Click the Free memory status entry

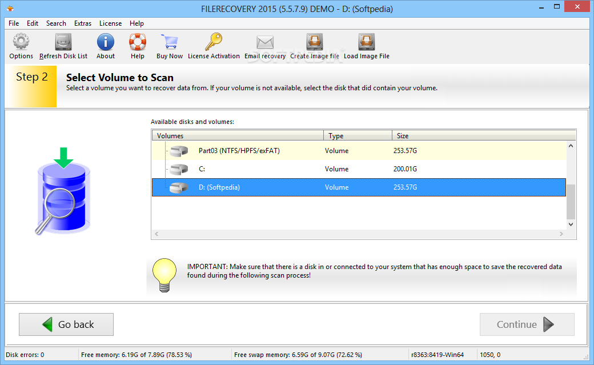click(137, 355)
